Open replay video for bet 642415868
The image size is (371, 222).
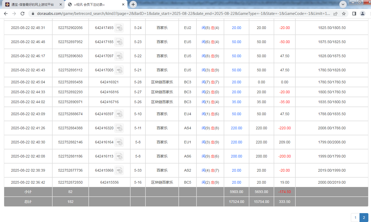119,170
